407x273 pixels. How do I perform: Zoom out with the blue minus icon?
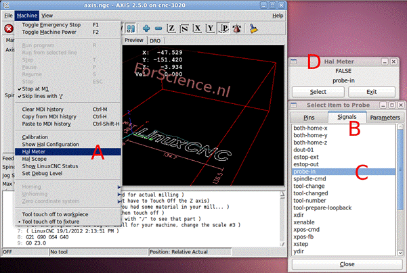158,28
